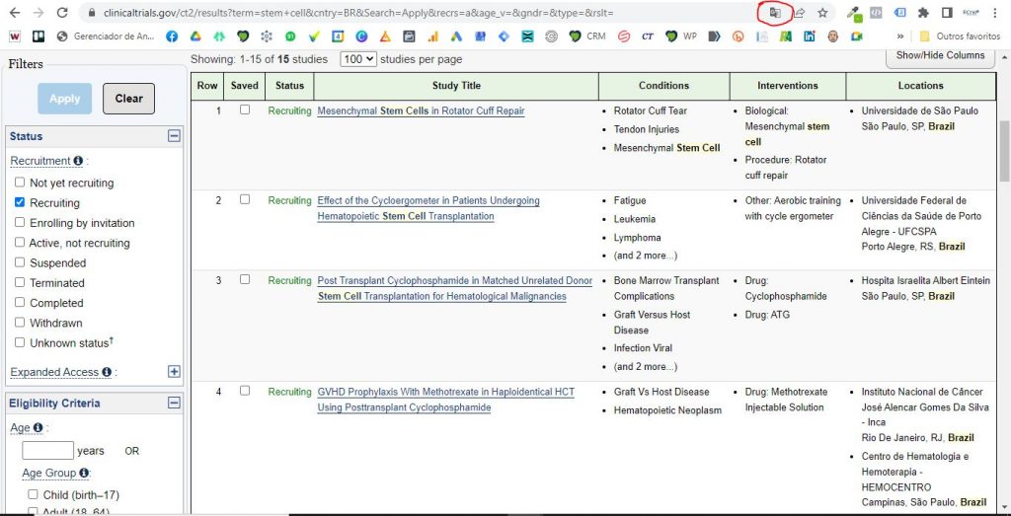Tick Saved checkbox for row 3 study
The height and width of the screenshot is (516, 1011).
(x=245, y=279)
